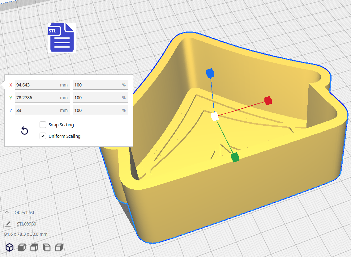Enable the Snap Scaling checkbox
The width and height of the screenshot is (351, 257).
pos(43,125)
